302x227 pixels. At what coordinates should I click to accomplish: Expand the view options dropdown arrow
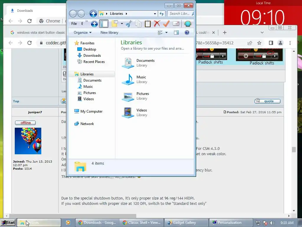(x=166, y=33)
